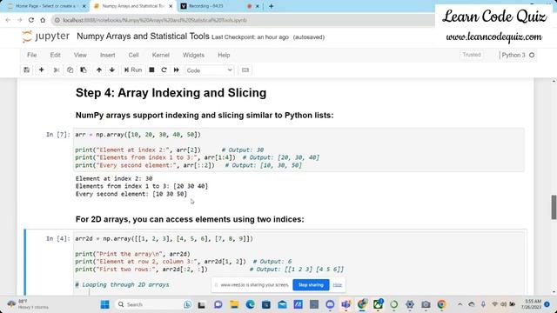
Task: Open Microsoft Store from taskbar
Action: 266,304
